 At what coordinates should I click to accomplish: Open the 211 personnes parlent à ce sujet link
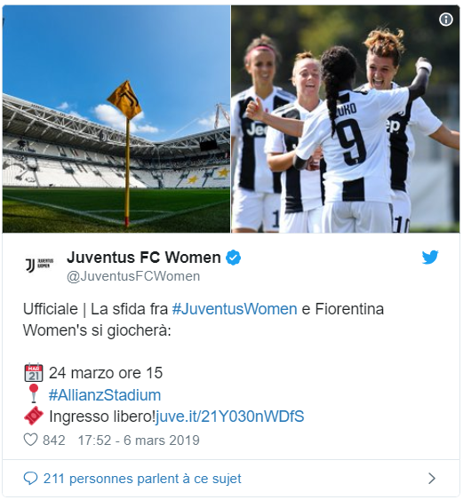click(142, 479)
